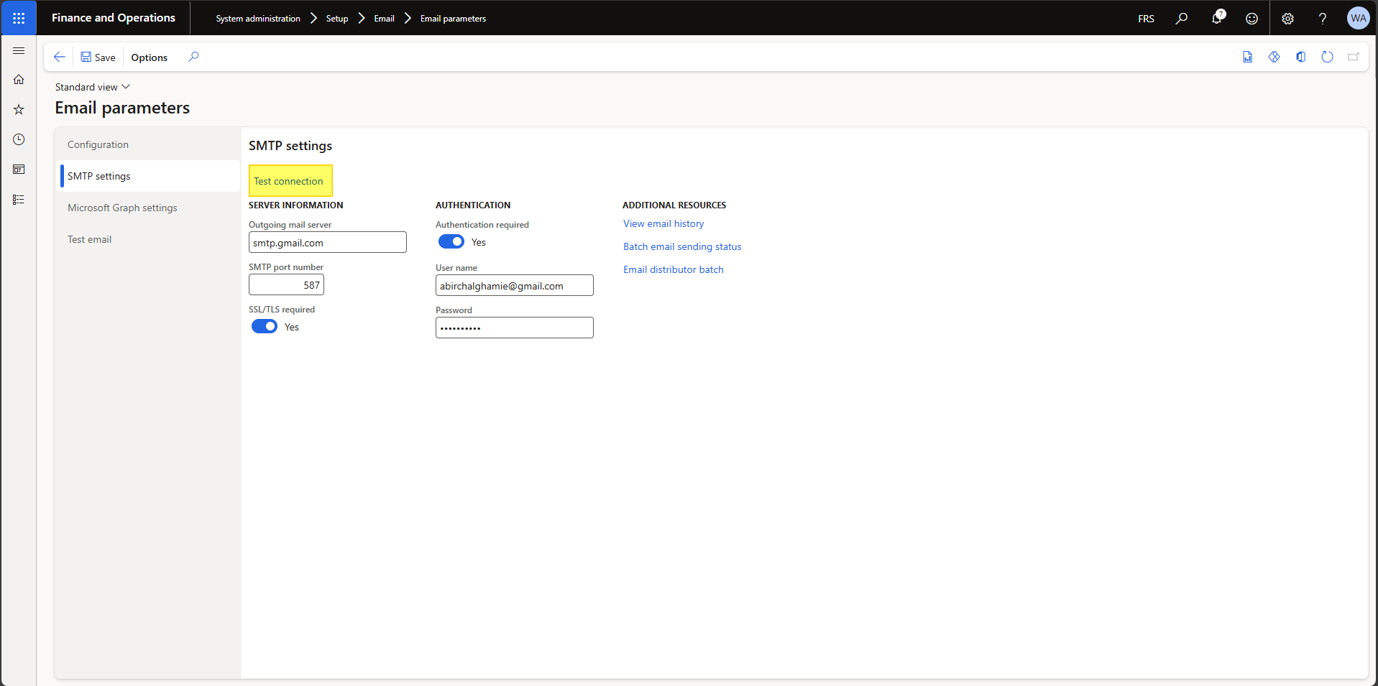Save the email parameters
Screen dimensions: 1378x686
[98, 57]
